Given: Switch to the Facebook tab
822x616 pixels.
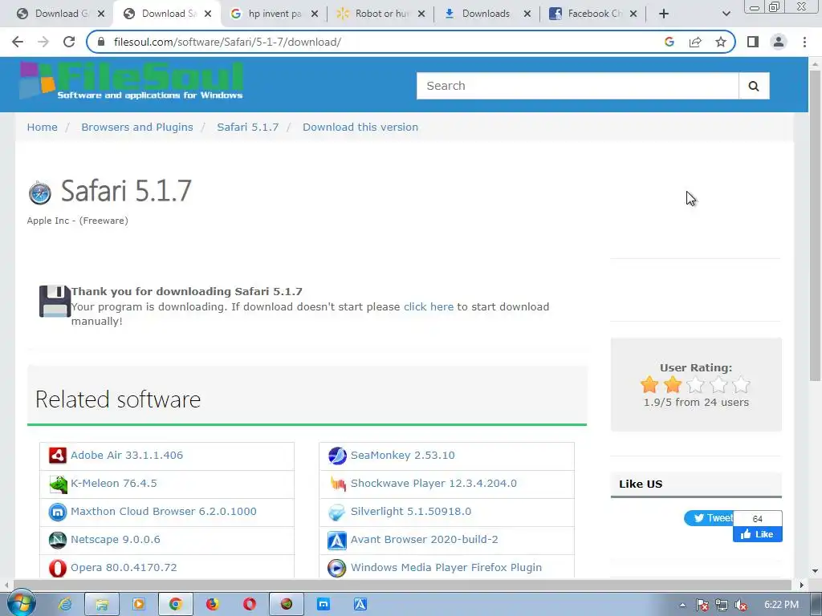Looking at the screenshot, I should (x=592, y=14).
